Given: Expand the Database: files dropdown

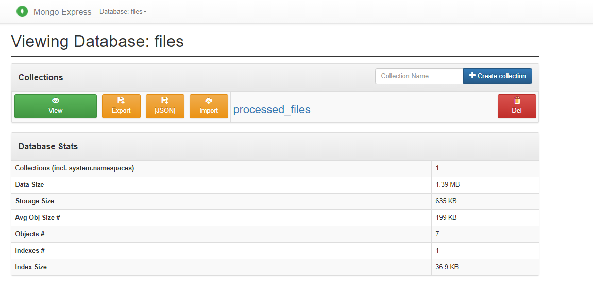Looking at the screenshot, I should (123, 12).
